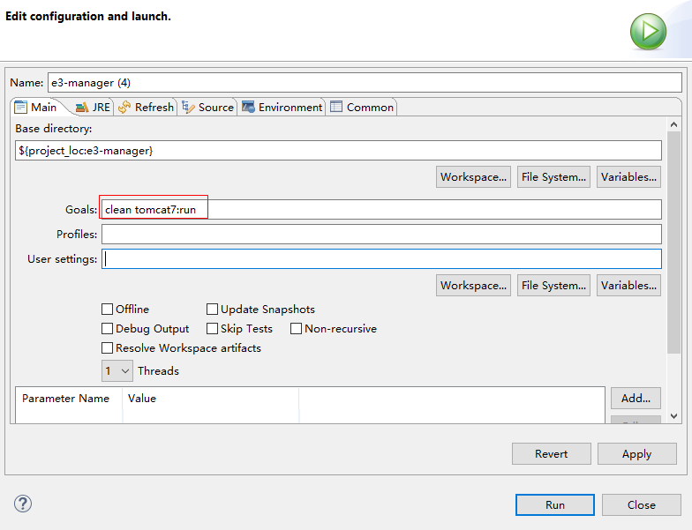
Task: Click the Goals field clean tomcat7:run
Action: point(381,210)
